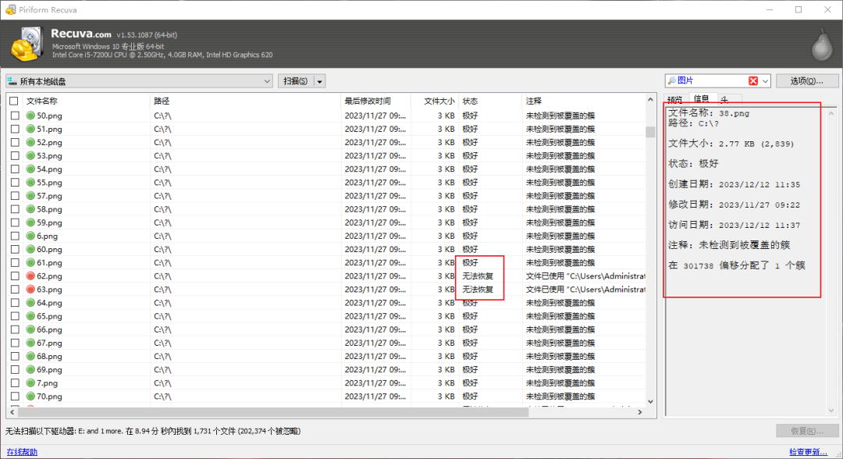Click the green status dot for 64.png

click(x=30, y=303)
